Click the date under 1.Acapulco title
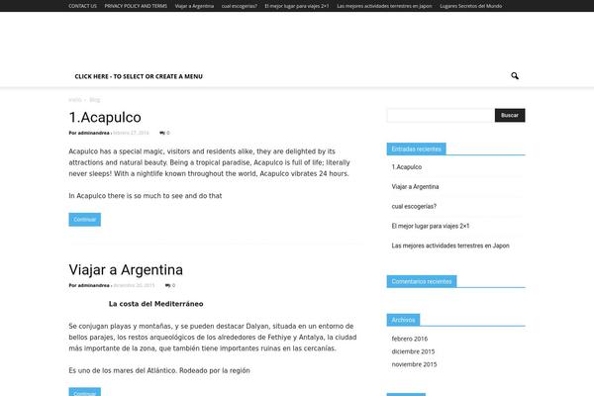Screen dimensions: 594x396 131,133
